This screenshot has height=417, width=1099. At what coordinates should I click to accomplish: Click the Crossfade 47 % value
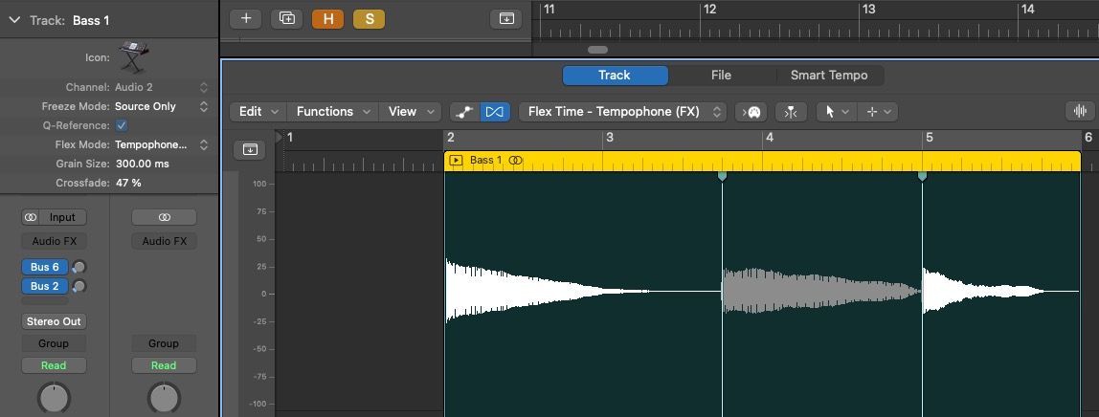pos(128,183)
